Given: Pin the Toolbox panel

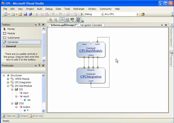Looking at the screenshot, I should tap(39, 25).
